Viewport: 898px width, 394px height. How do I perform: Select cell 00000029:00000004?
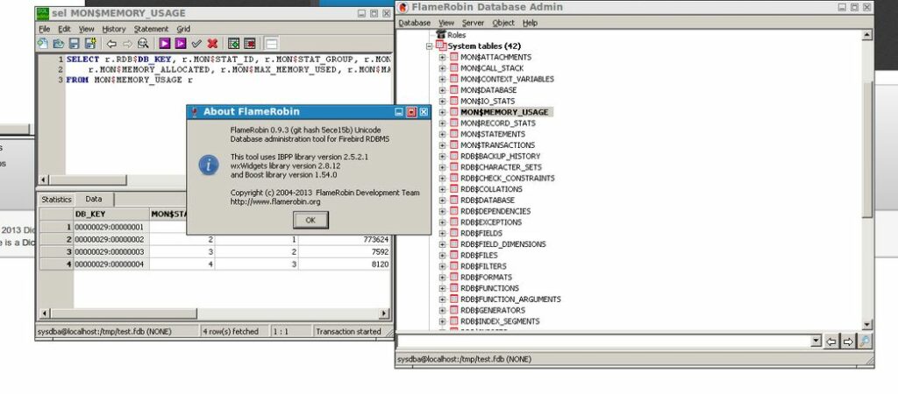[111, 264]
